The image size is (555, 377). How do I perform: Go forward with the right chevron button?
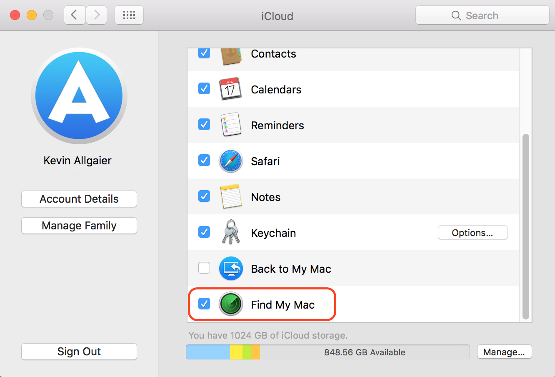[97, 15]
